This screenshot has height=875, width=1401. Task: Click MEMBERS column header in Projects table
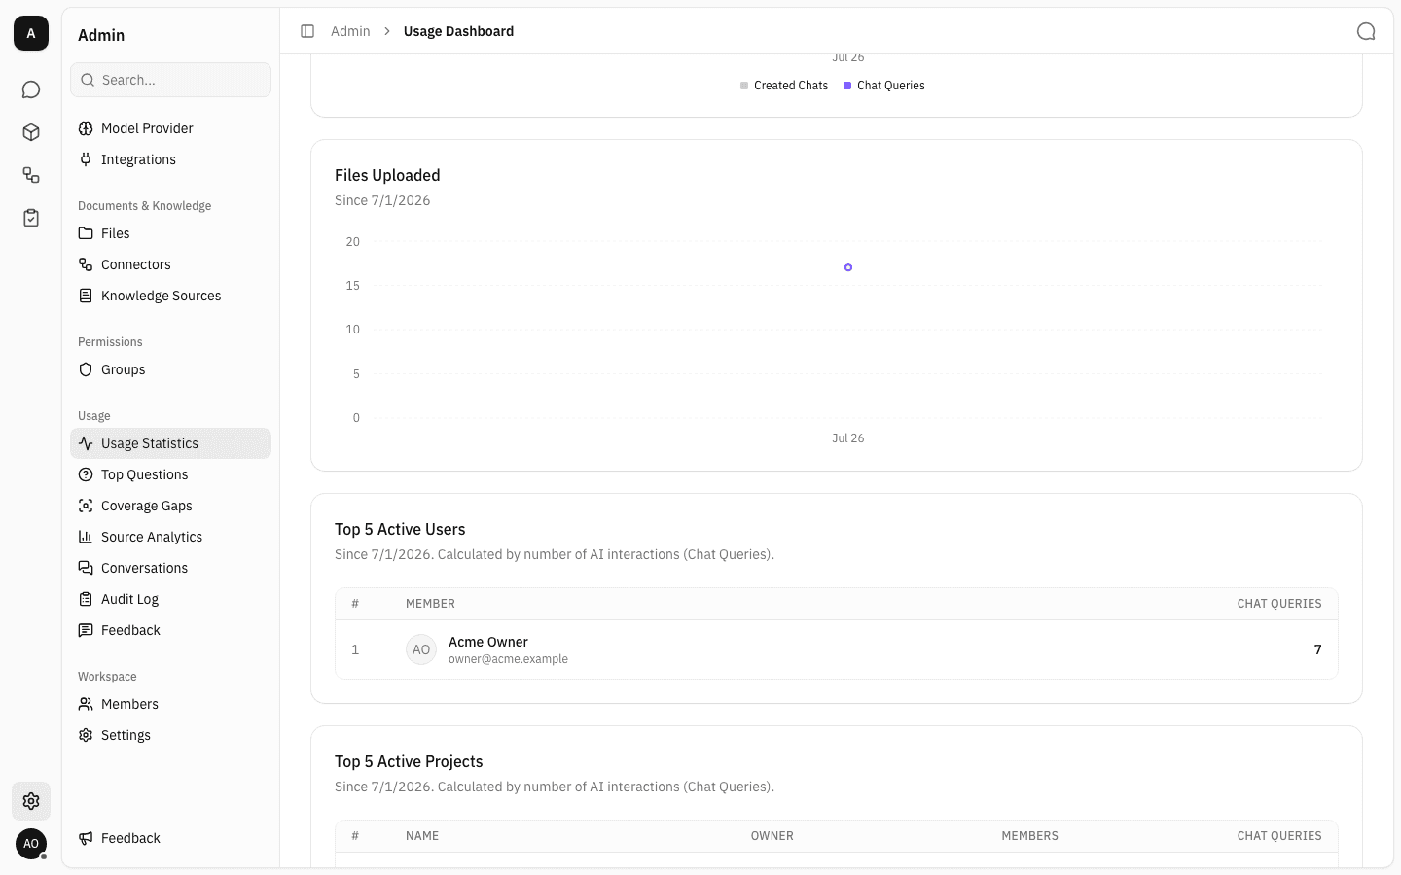coord(1030,836)
